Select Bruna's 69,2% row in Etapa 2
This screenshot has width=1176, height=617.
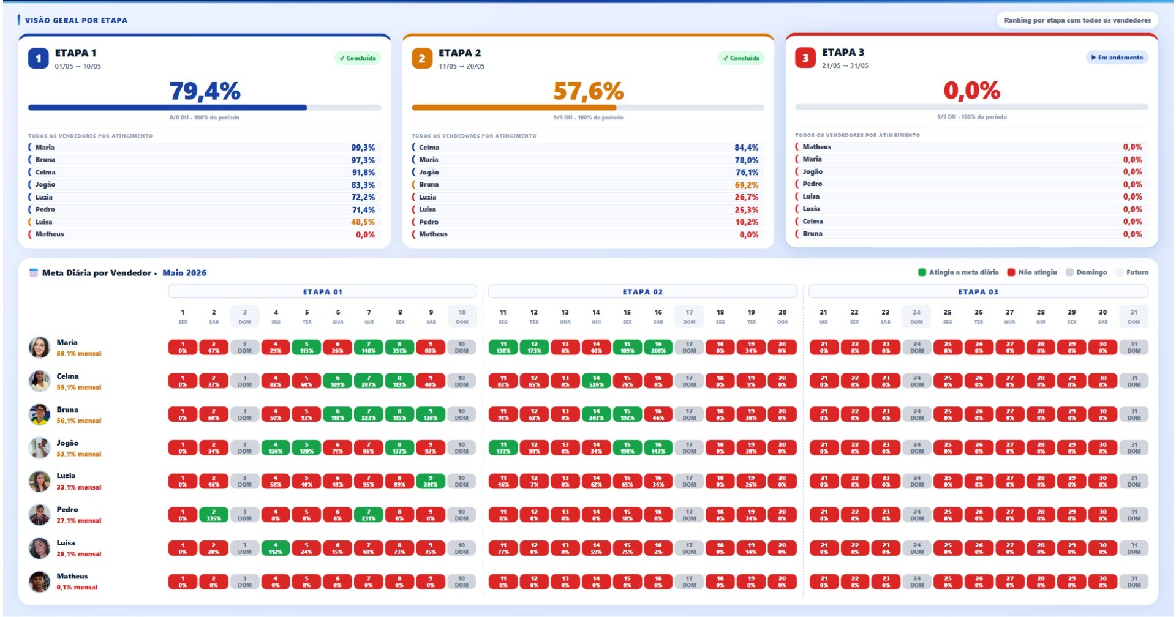(588, 185)
